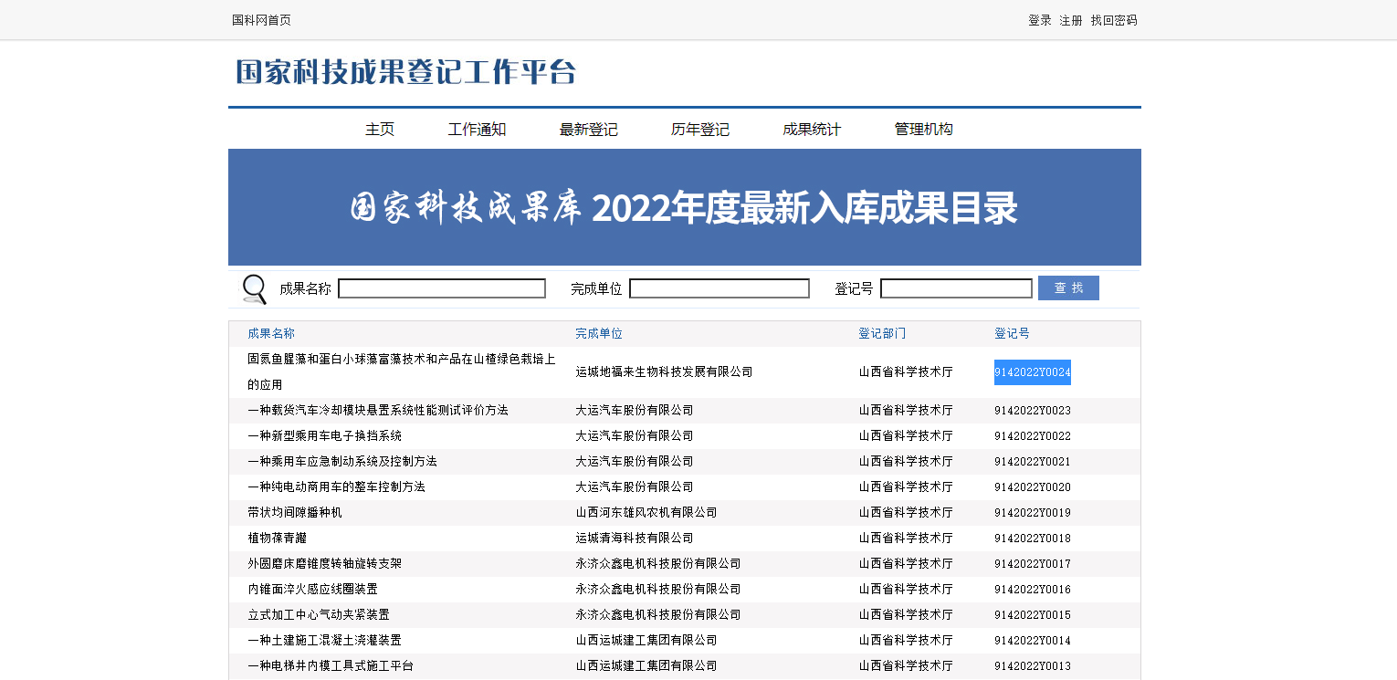Viewport: 1397px width, 680px height.
Task: Focus the 成果名称 search input field
Action: (x=442, y=288)
